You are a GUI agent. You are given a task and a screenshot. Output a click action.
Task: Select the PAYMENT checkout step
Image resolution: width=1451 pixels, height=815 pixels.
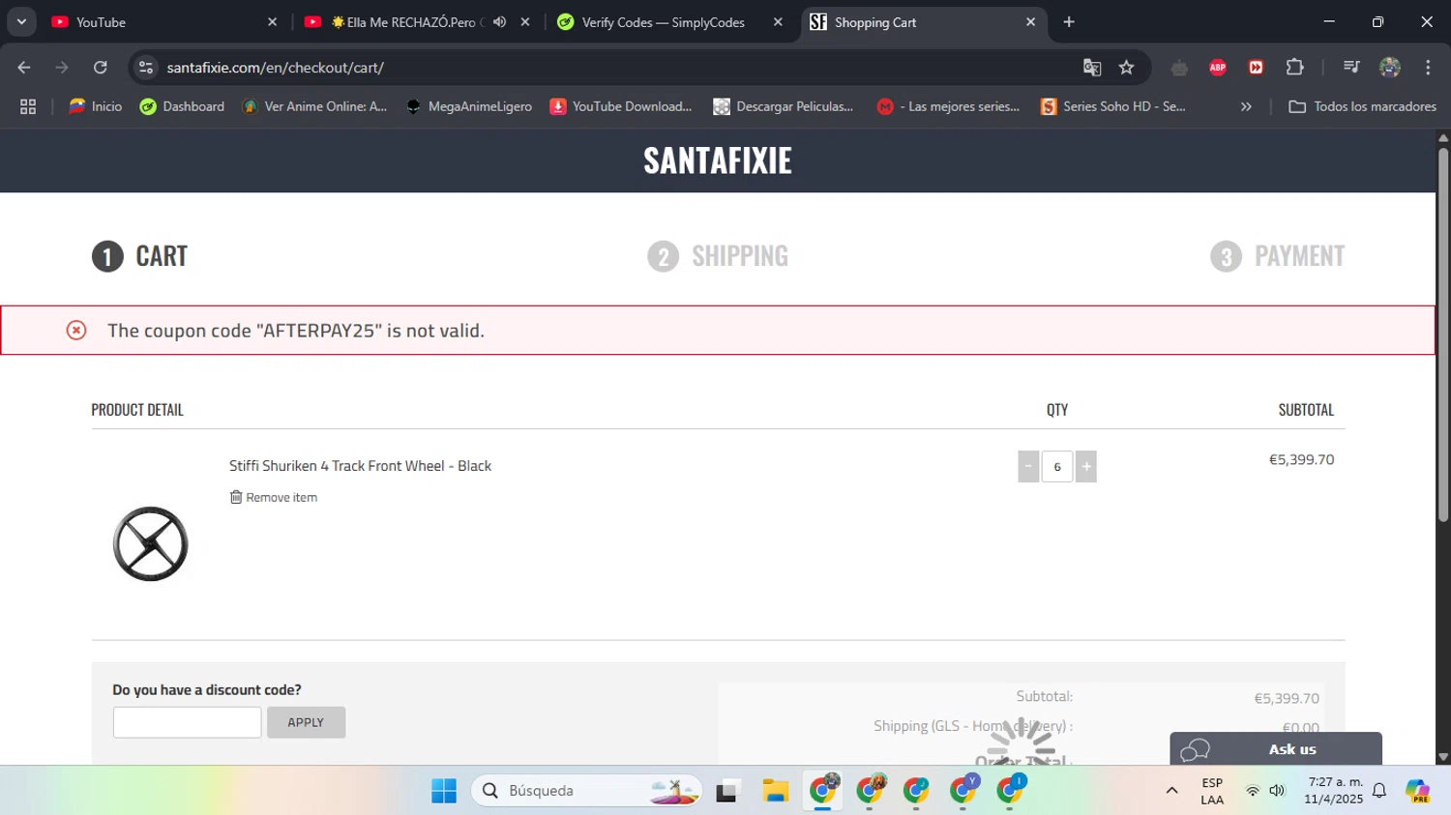coord(1277,256)
